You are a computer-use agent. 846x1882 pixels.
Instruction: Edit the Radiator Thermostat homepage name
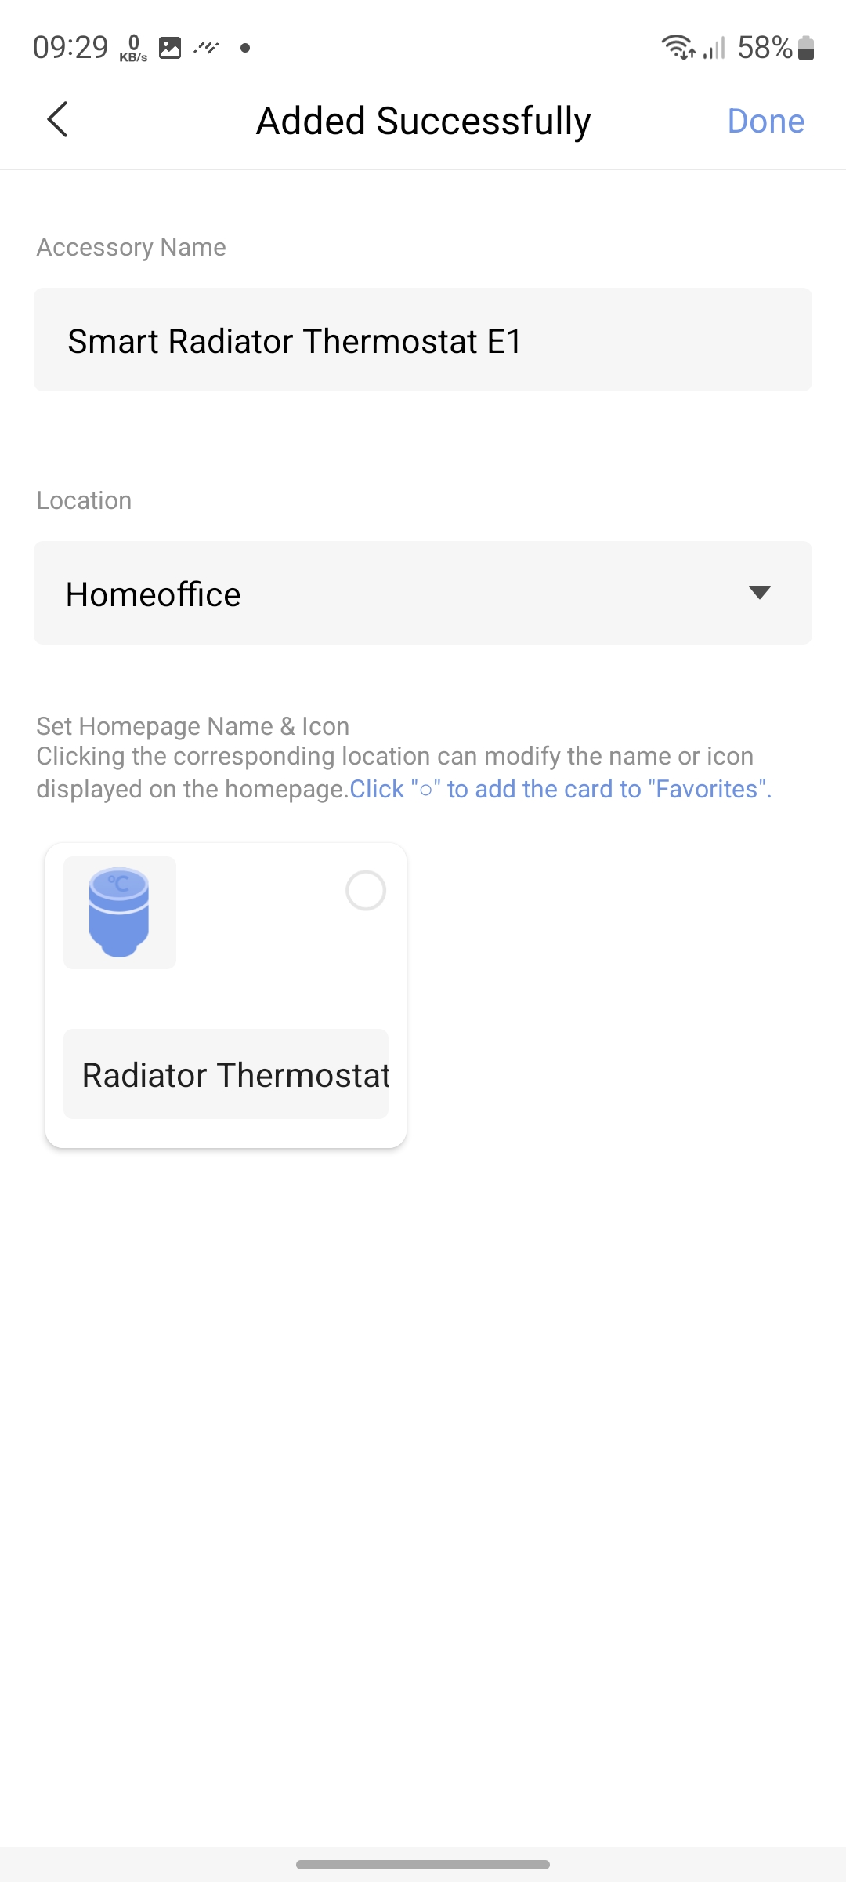(x=226, y=1074)
